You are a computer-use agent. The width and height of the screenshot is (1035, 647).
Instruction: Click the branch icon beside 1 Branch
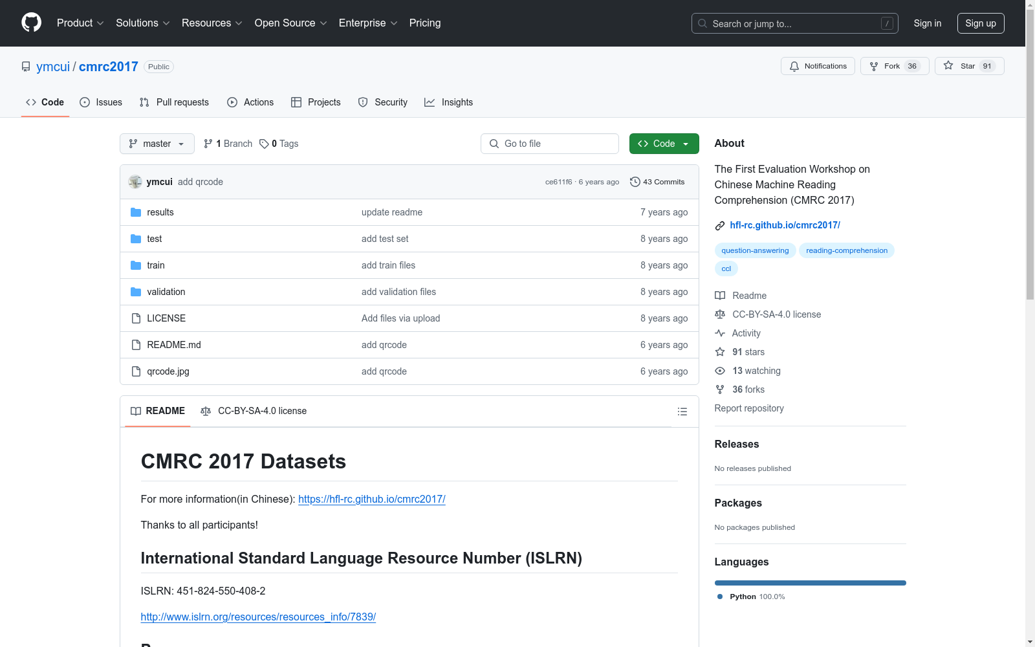pyautogui.click(x=208, y=144)
